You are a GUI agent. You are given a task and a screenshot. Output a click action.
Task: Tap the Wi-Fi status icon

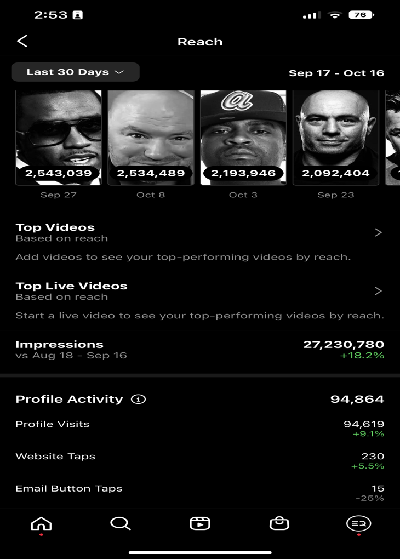coord(335,15)
